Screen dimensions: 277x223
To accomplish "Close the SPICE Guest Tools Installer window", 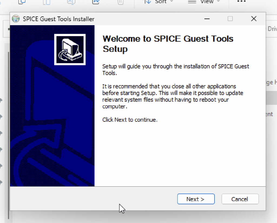I will tap(253, 19).
